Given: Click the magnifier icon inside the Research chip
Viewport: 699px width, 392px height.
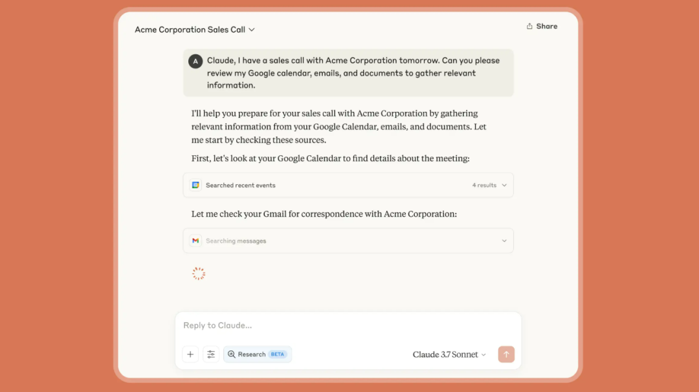Looking at the screenshot, I should [232, 354].
